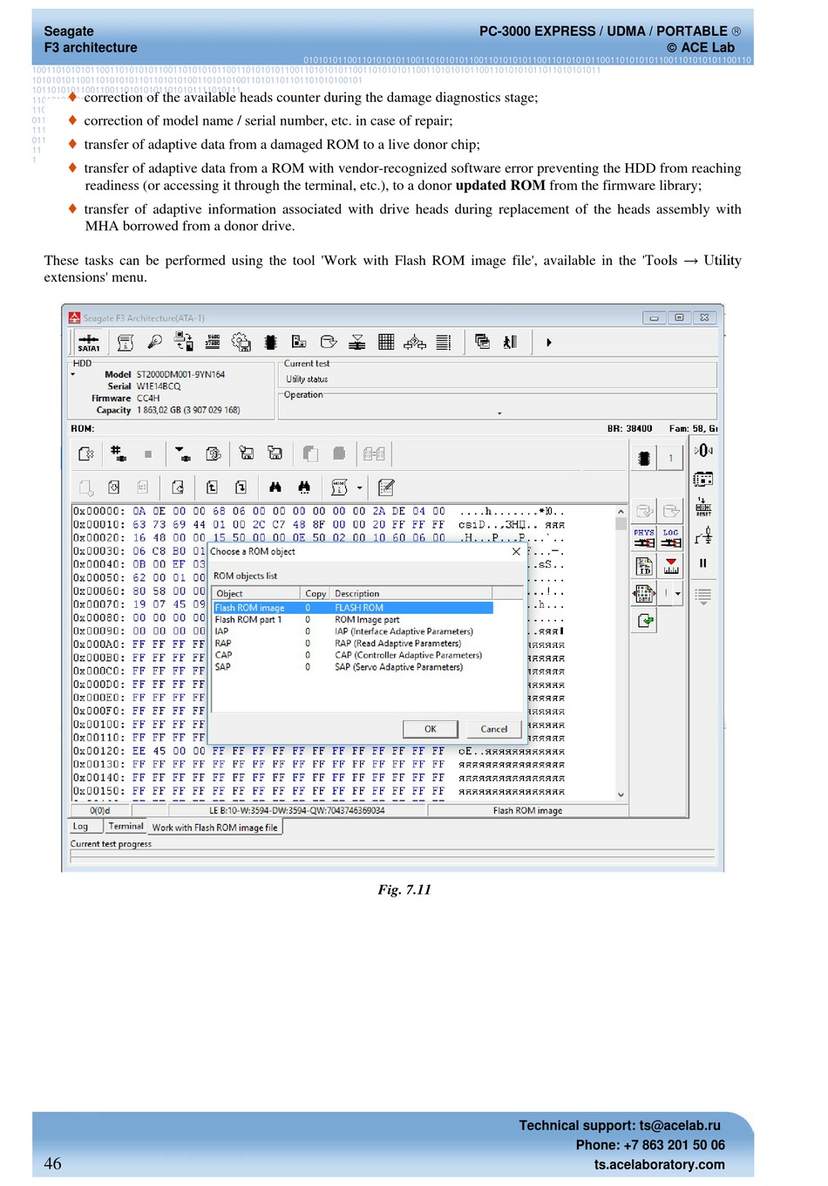Click the black chip ROM icon in main toolbar

(x=270, y=342)
